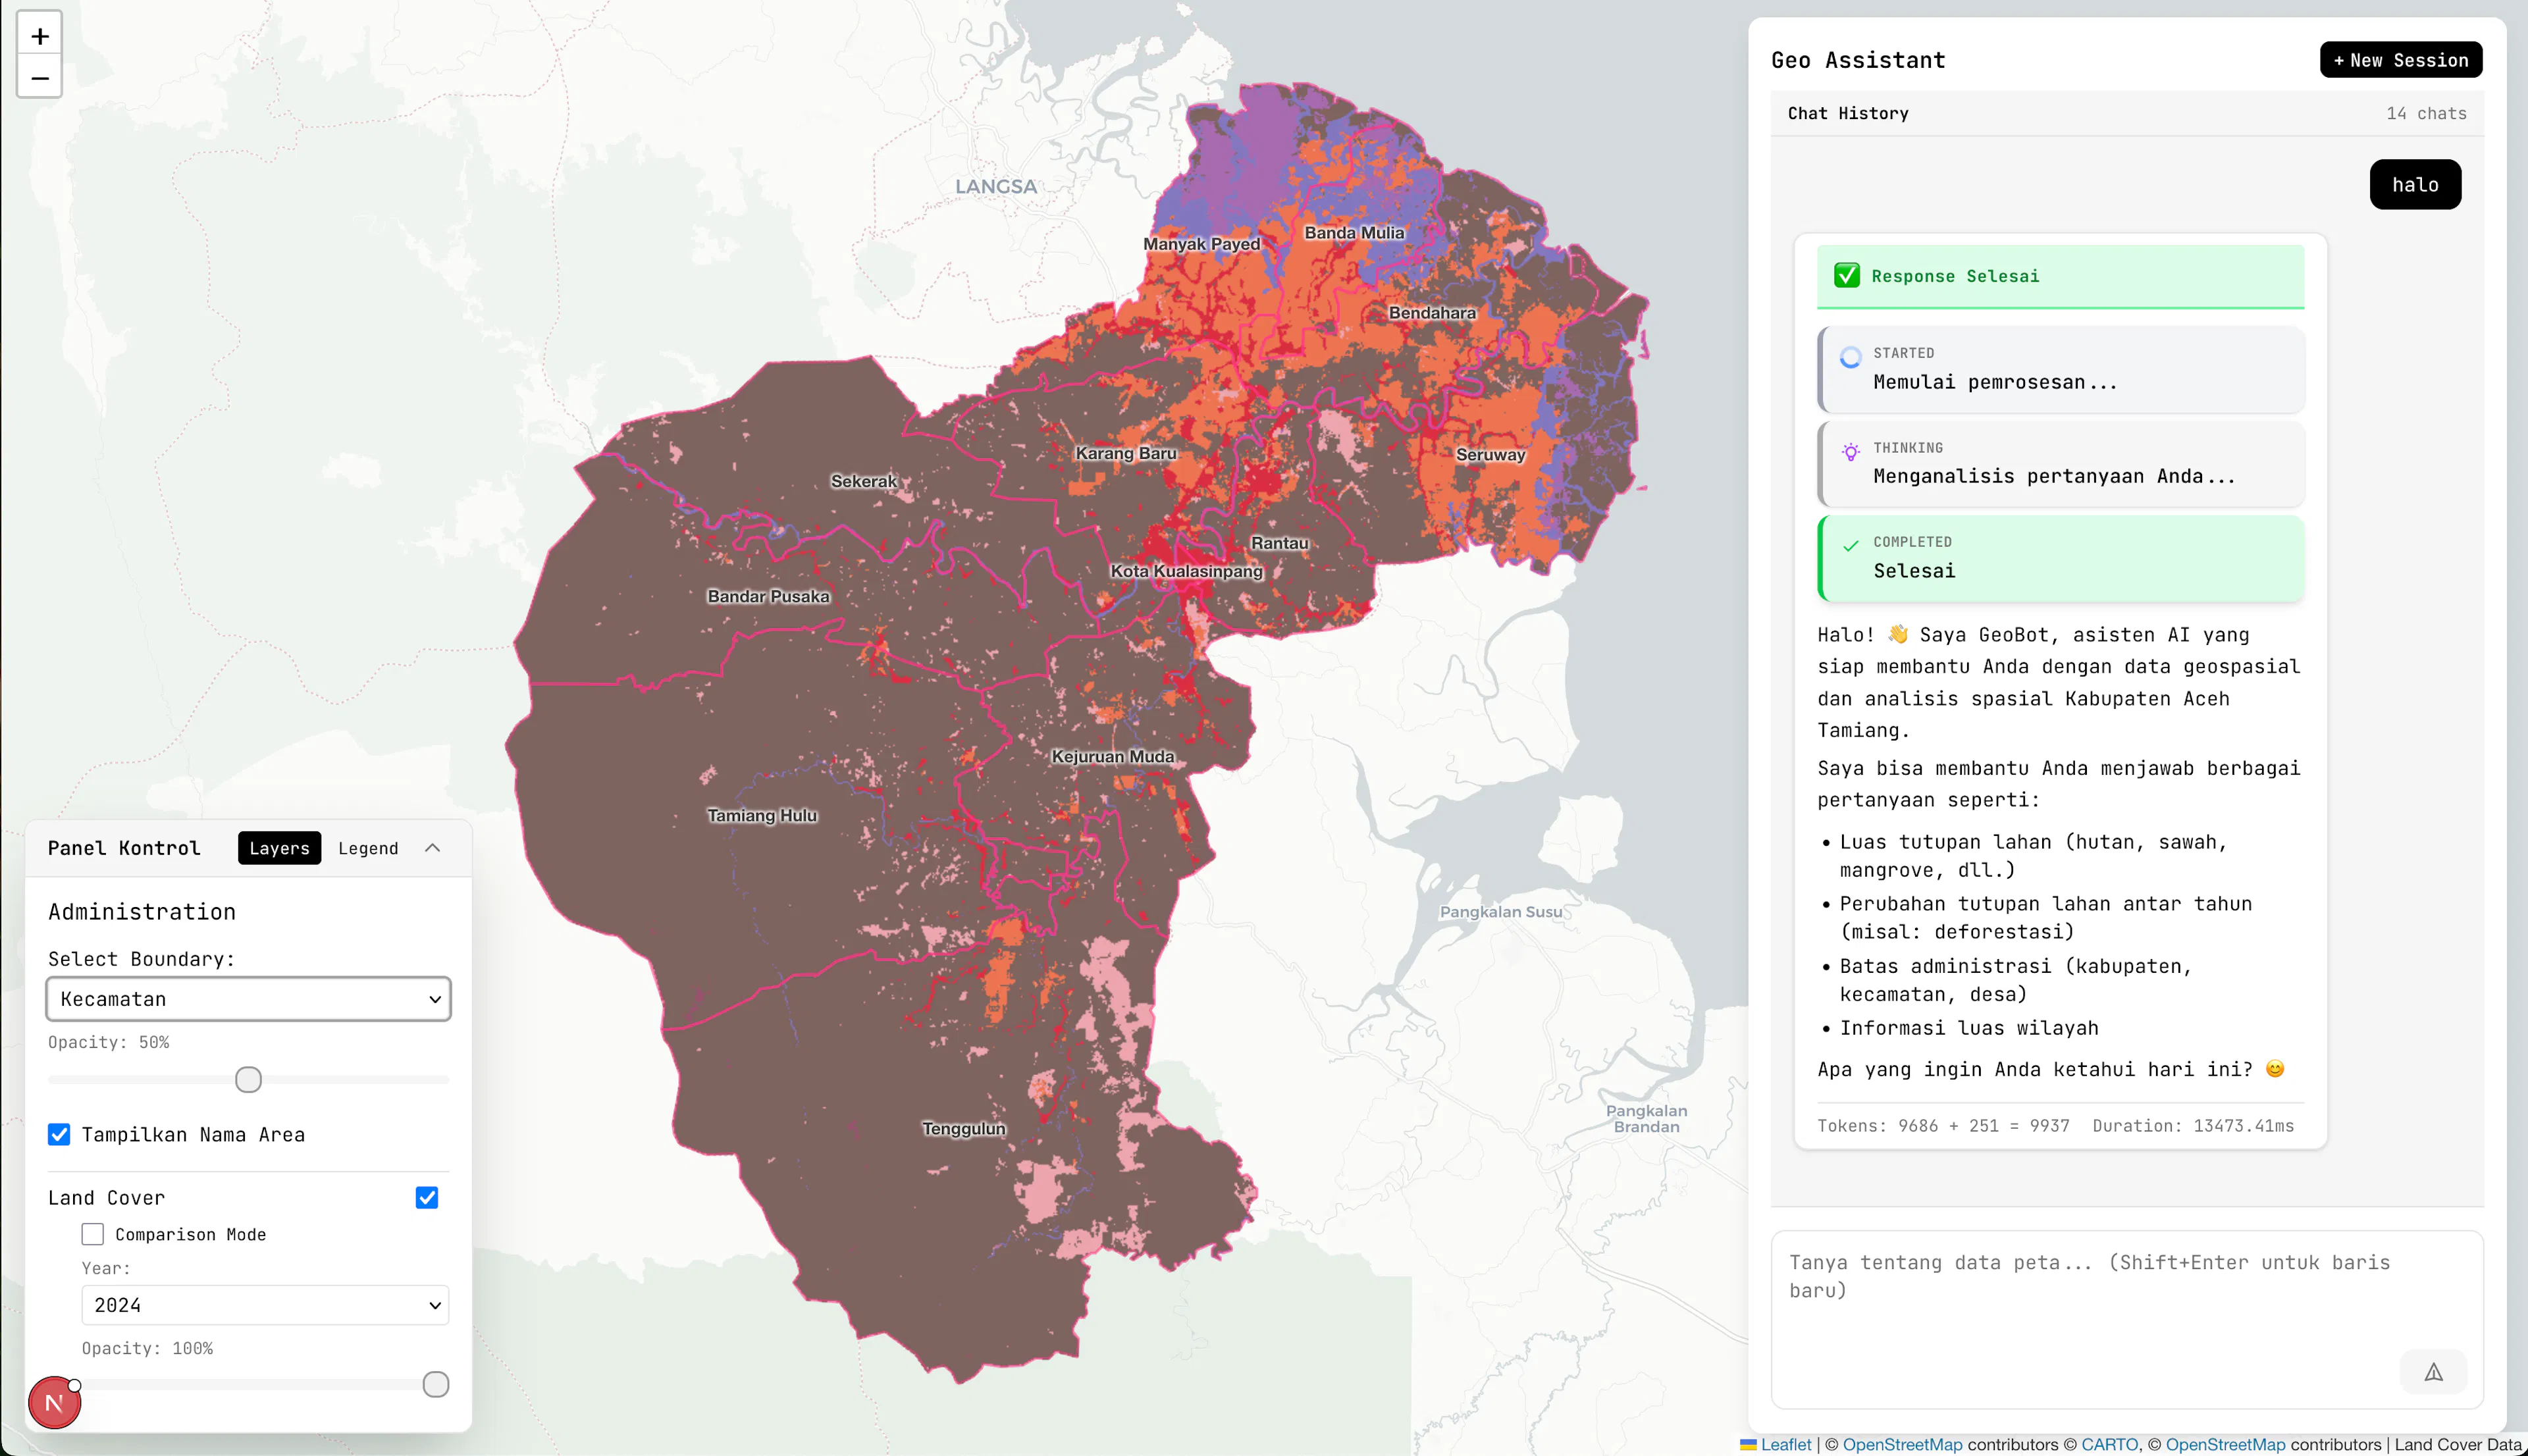Enable Comparison Mode checkbox
Screen dimensions: 2528x1456
(x=93, y=1234)
